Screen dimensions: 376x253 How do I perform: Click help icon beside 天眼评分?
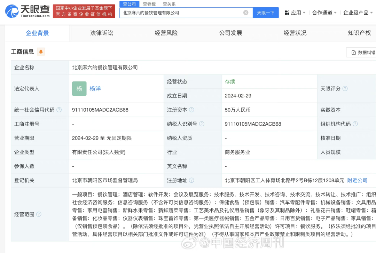click(x=345, y=89)
